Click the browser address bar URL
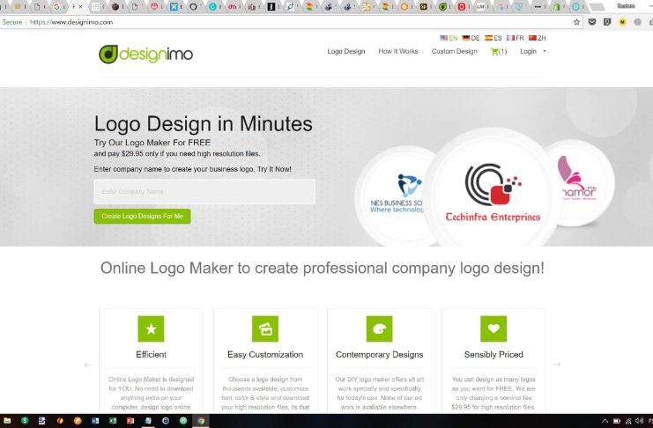Image resolution: width=653 pixels, height=428 pixels. (71, 22)
